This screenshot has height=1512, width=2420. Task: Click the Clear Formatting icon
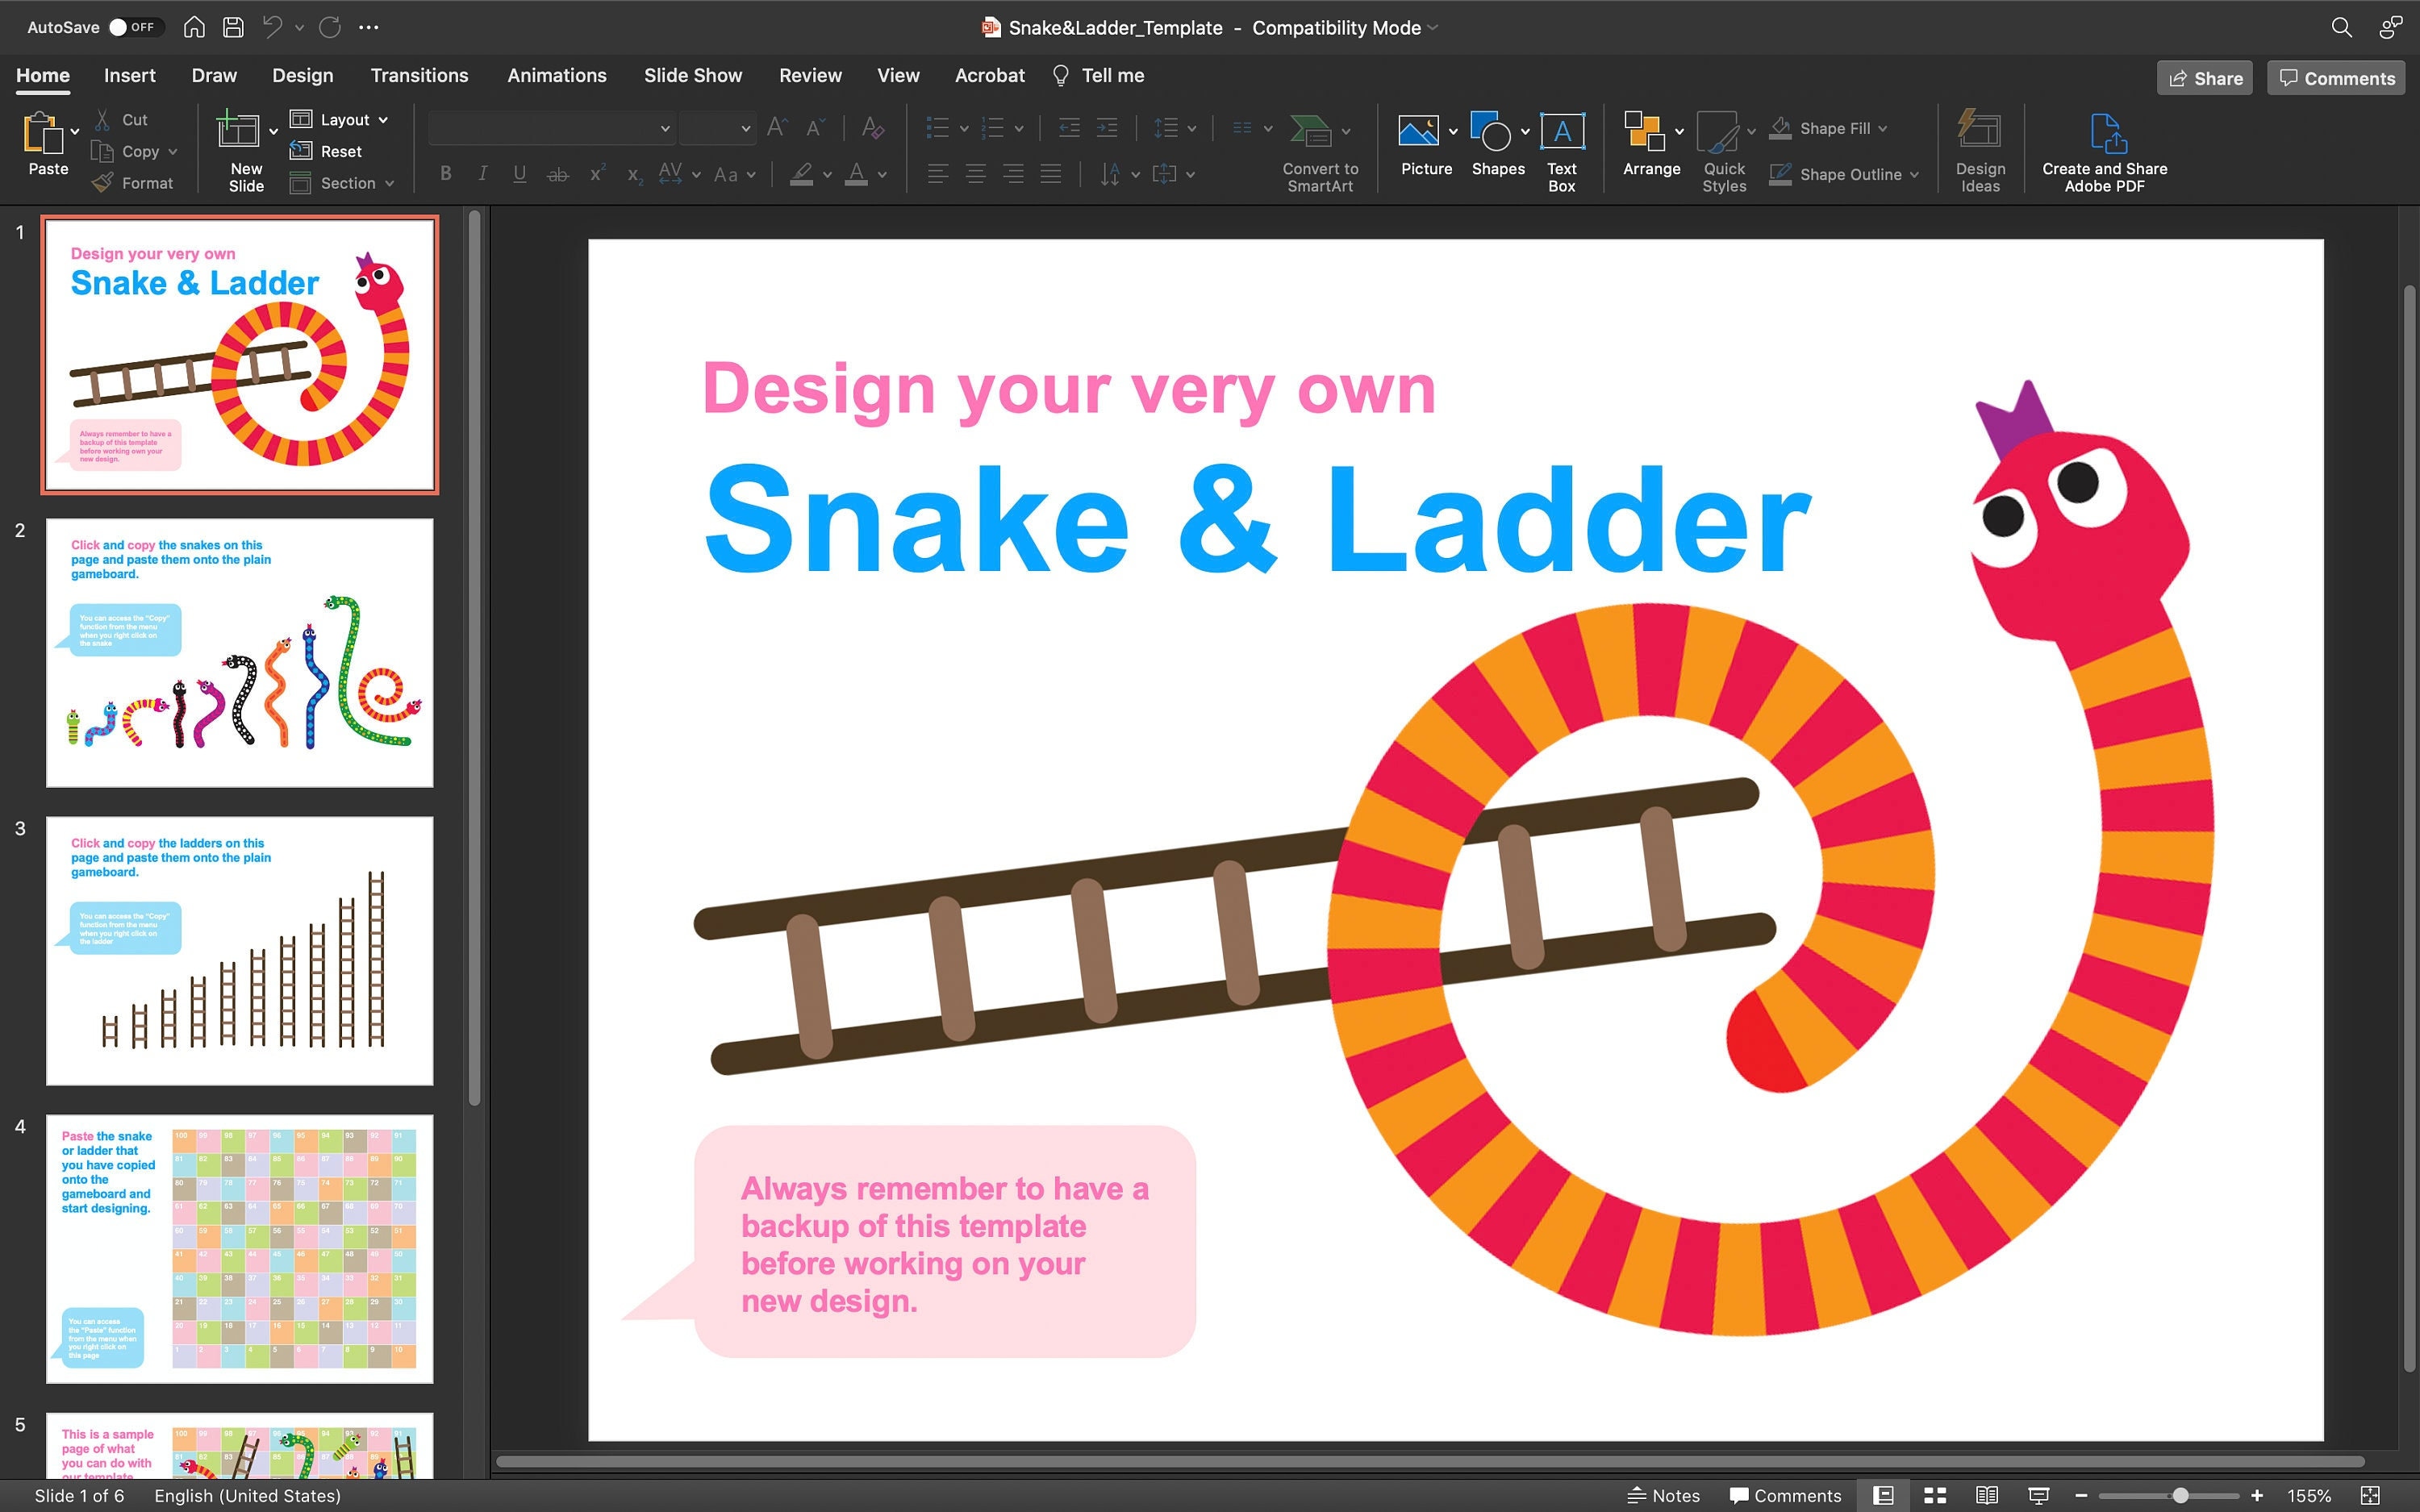tap(872, 128)
